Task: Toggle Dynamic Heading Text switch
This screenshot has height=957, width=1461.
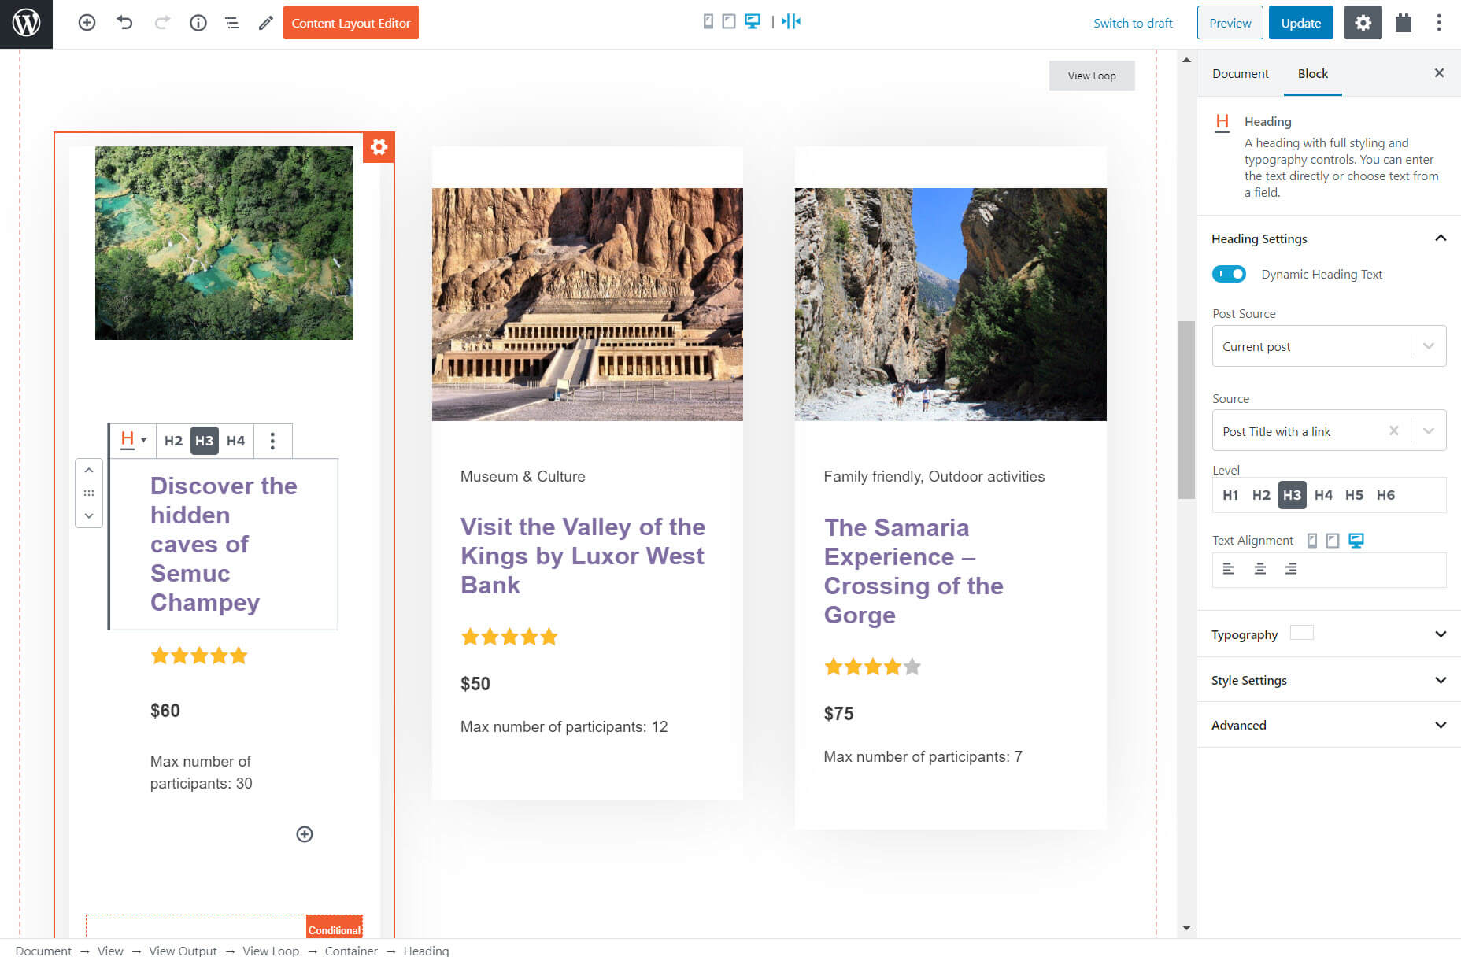Action: [x=1229, y=274]
